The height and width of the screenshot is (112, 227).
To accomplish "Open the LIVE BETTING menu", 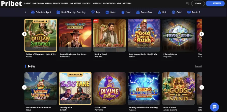I will click(75, 3).
